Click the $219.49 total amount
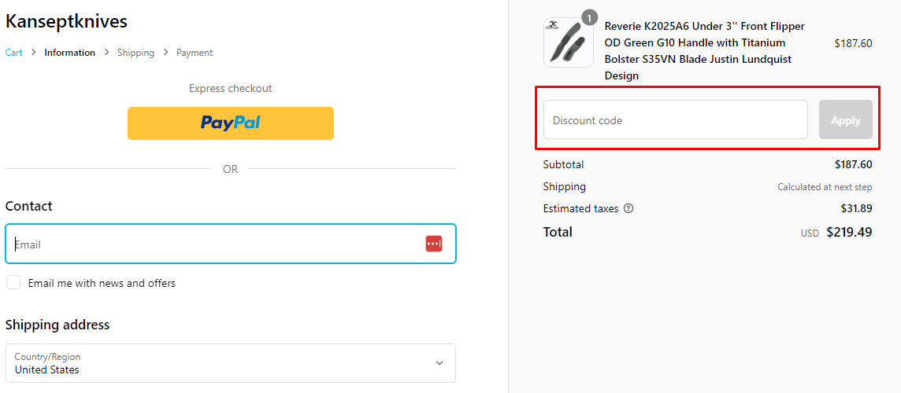This screenshot has width=901, height=393. tap(849, 233)
